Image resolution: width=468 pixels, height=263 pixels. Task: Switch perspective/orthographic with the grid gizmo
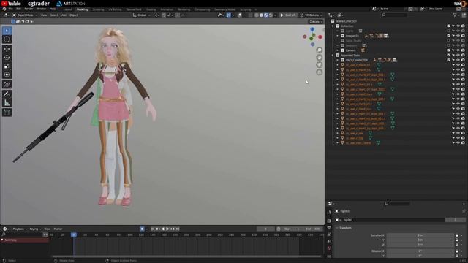point(319,72)
